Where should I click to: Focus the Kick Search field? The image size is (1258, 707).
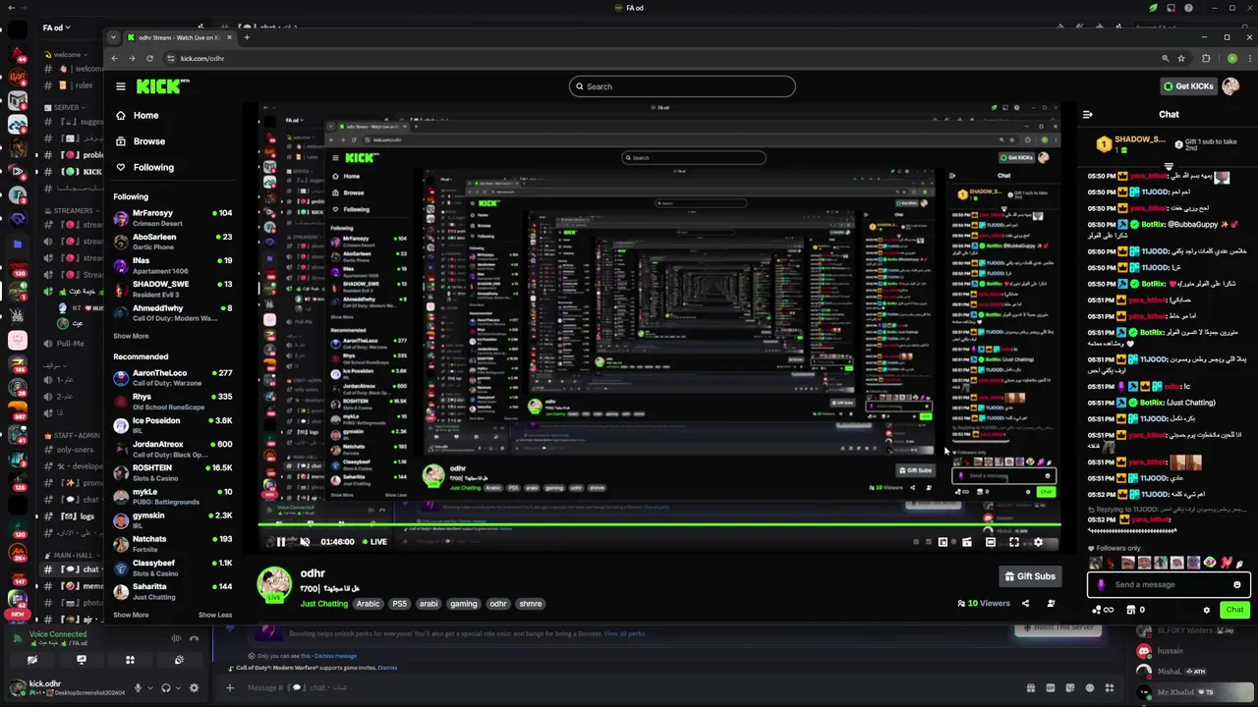click(682, 86)
